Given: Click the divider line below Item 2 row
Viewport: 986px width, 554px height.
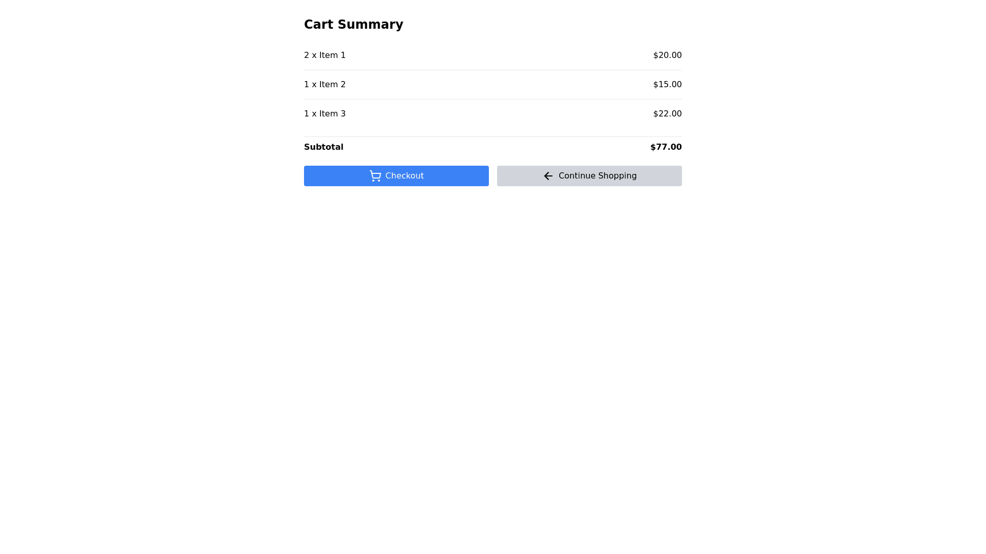Looking at the screenshot, I should tap(493, 99).
